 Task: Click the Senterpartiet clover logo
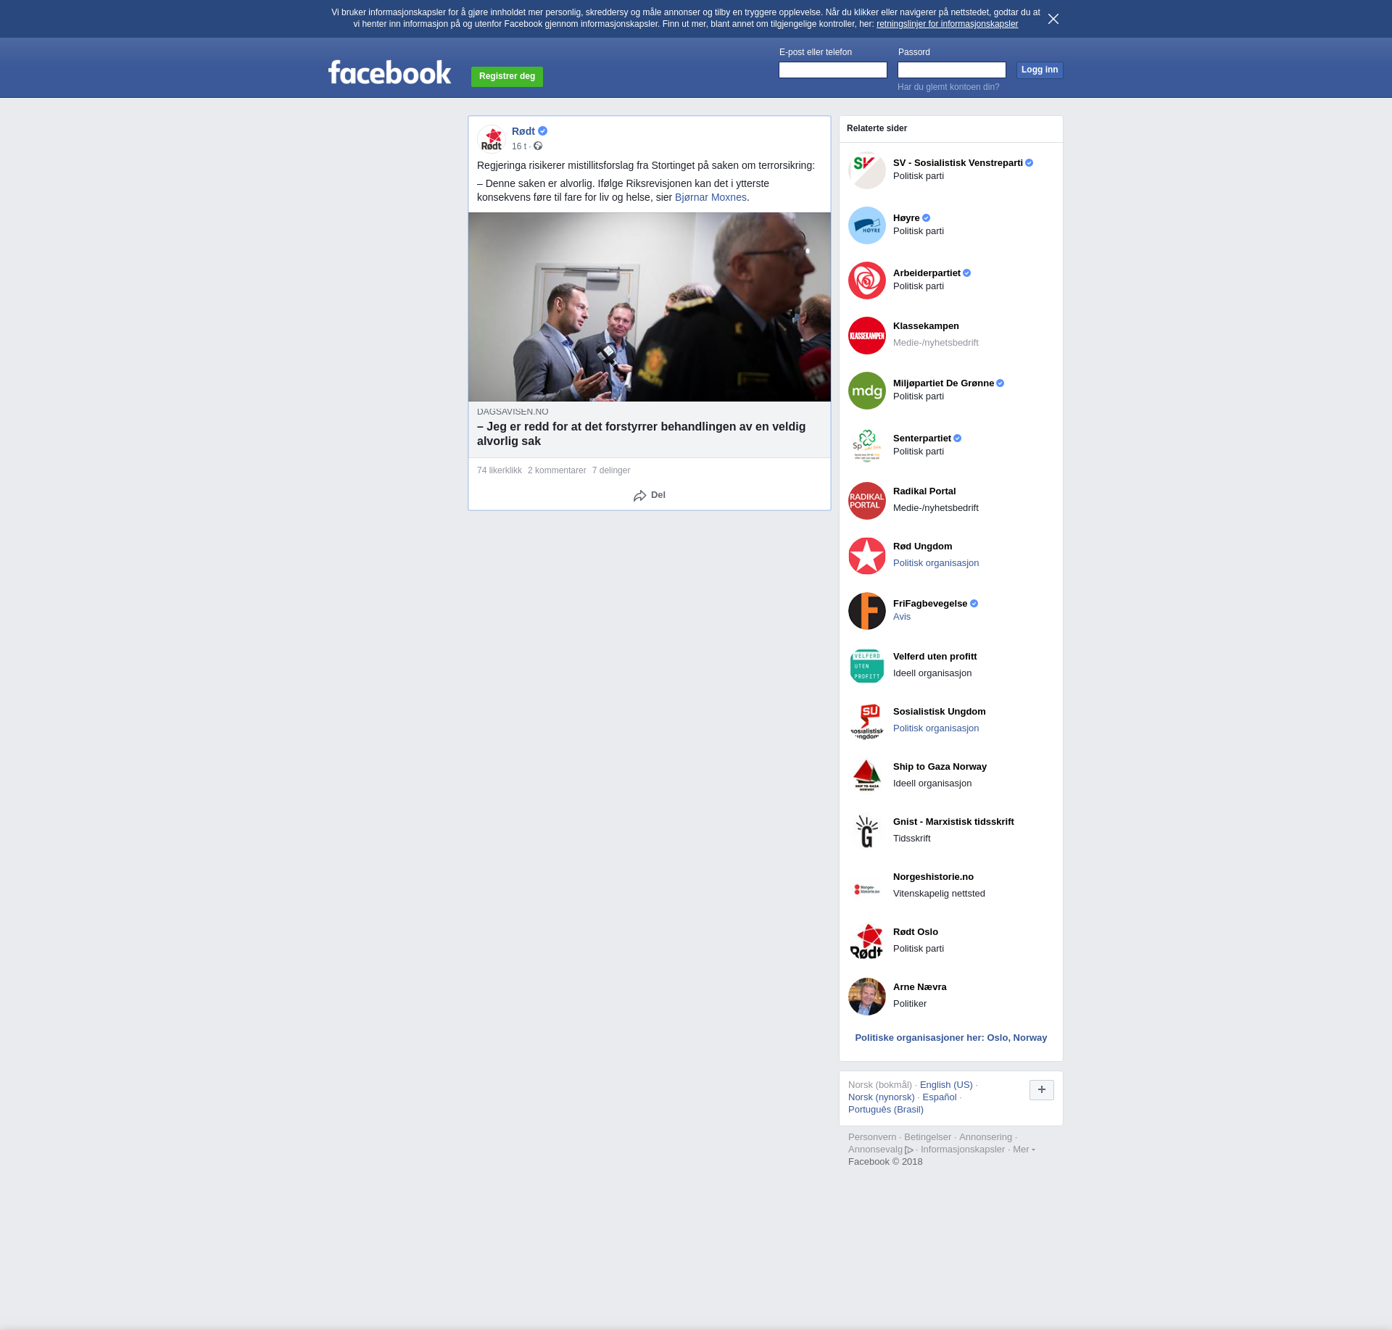click(867, 446)
